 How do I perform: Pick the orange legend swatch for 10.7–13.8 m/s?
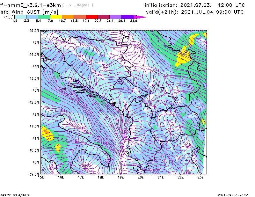[68, 17]
